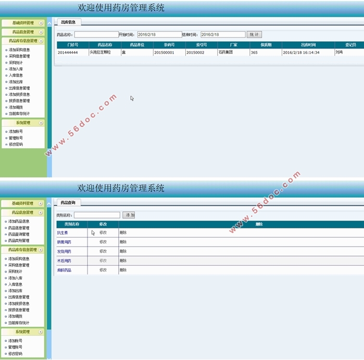Viewport: 364px width, 360px height.
Task: Open 添加账号 on 出库信息 screen sidebar
Action: click(16, 132)
